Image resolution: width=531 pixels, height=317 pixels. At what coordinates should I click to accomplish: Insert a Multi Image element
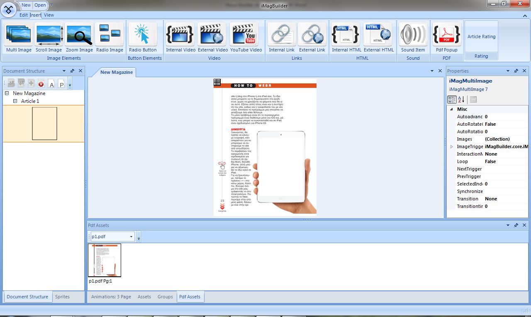pos(19,37)
